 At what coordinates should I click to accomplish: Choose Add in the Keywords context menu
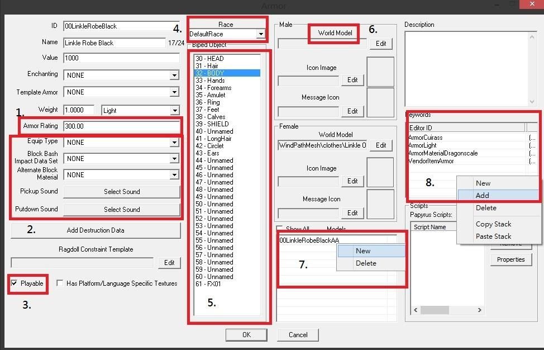click(x=498, y=196)
